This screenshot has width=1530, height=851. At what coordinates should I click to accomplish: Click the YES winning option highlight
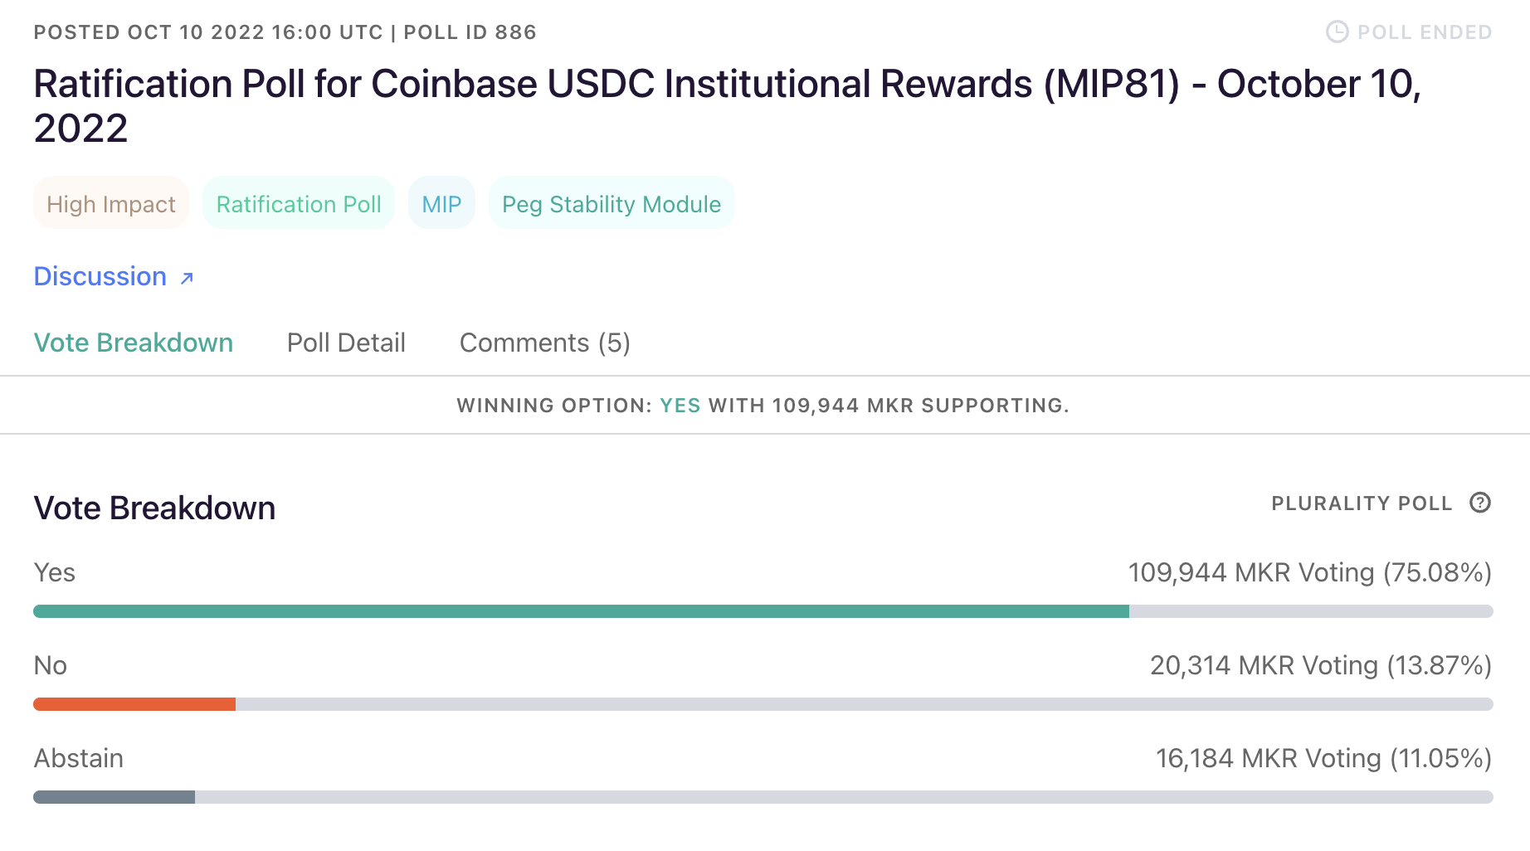pyautogui.click(x=680, y=406)
